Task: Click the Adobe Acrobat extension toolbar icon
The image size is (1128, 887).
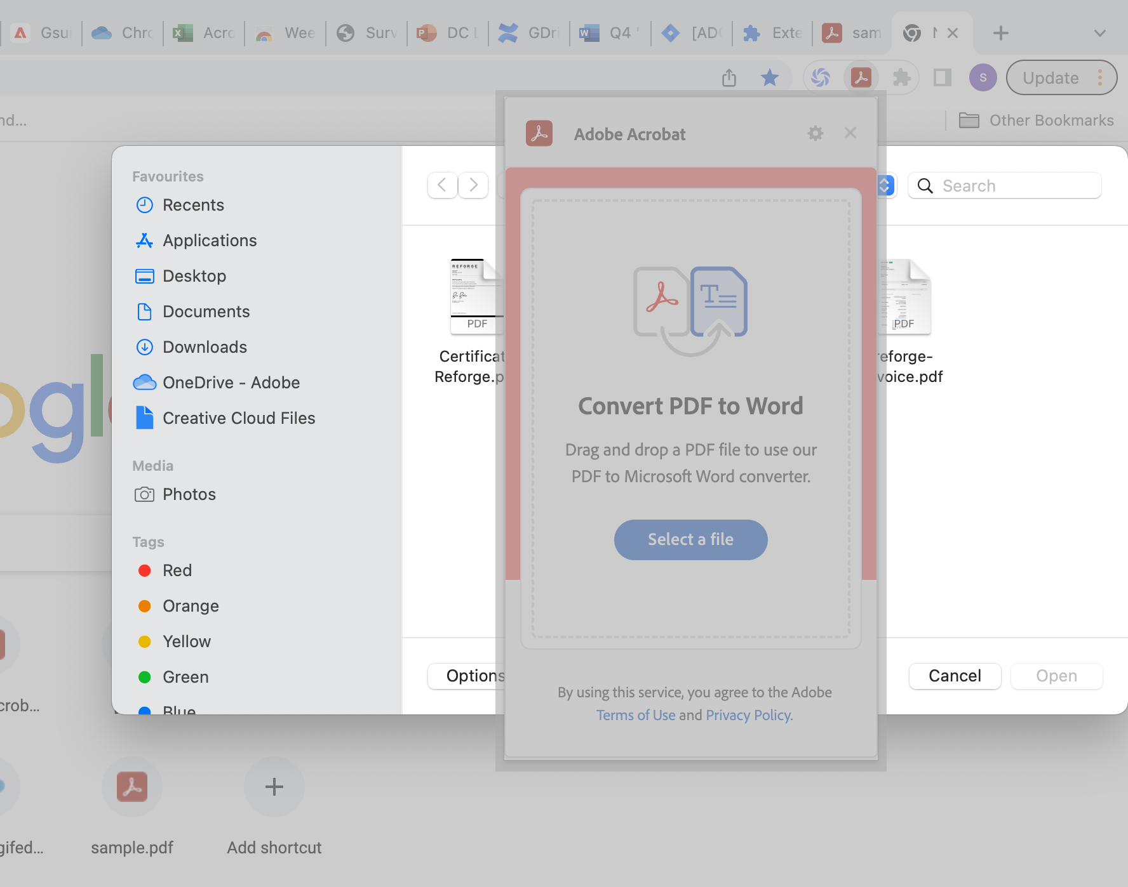Action: point(861,77)
